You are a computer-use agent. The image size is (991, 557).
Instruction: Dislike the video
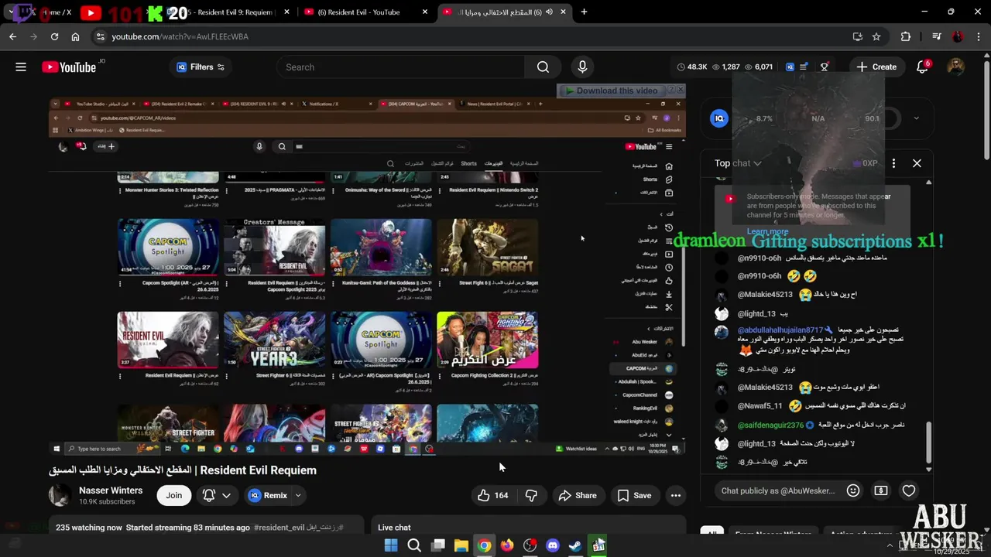(x=531, y=496)
